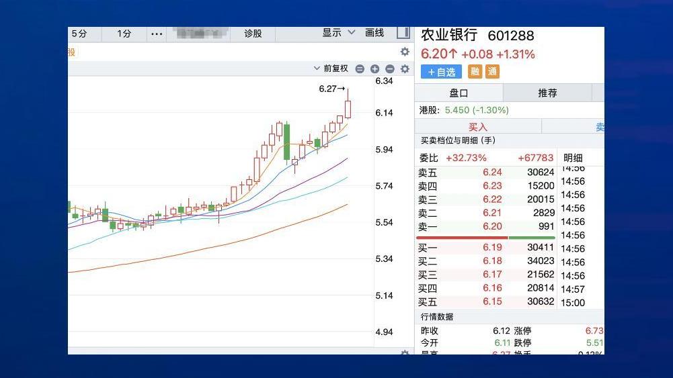Click the 融 margin trading badge
673x378 pixels.
coord(475,72)
